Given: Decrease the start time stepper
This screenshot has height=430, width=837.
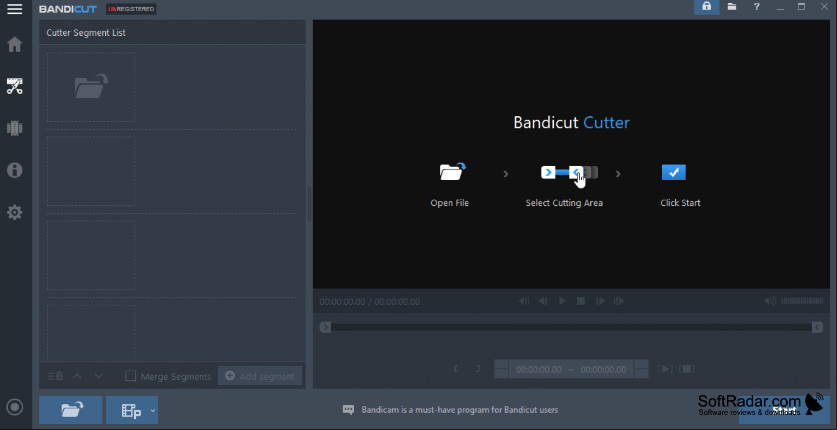Looking at the screenshot, I should click(x=501, y=374).
